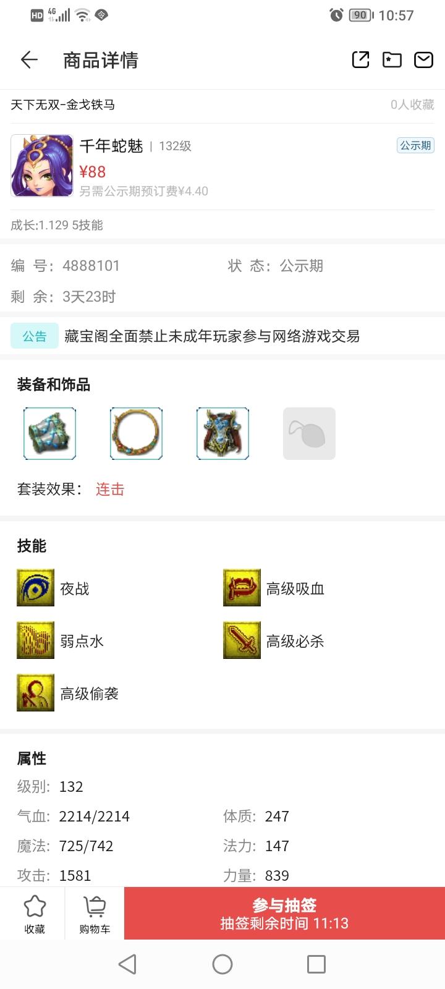View the collar ring equipment item
Screen dimensions: 445x989
click(136, 433)
